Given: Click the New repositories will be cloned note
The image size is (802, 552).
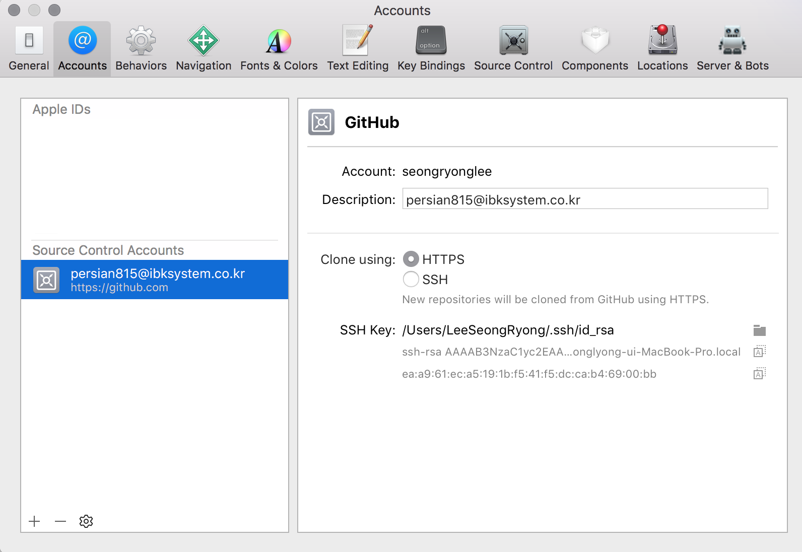Looking at the screenshot, I should 555,300.
